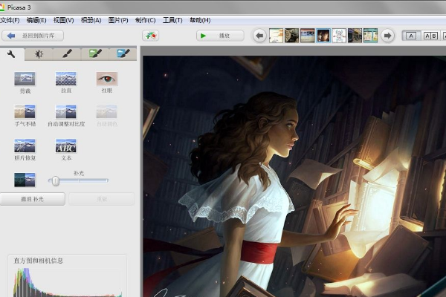Click the colorful tag icon button in toolbar
The image size is (446, 297).
coord(150,36)
